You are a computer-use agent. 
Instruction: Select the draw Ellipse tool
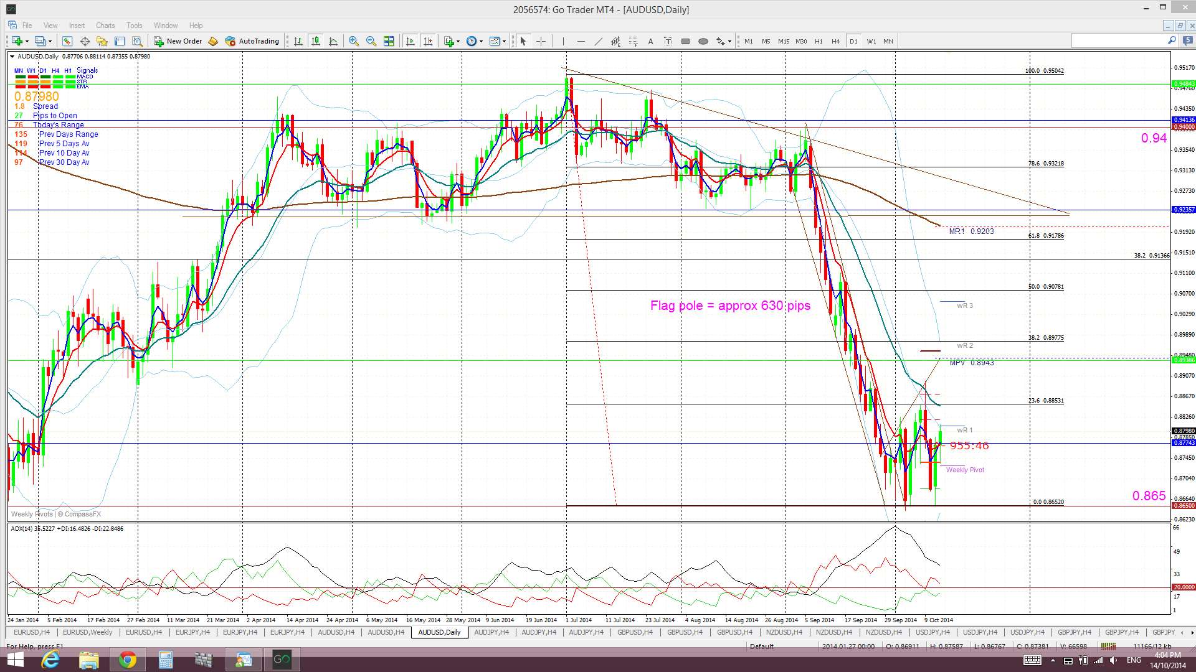(x=703, y=41)
